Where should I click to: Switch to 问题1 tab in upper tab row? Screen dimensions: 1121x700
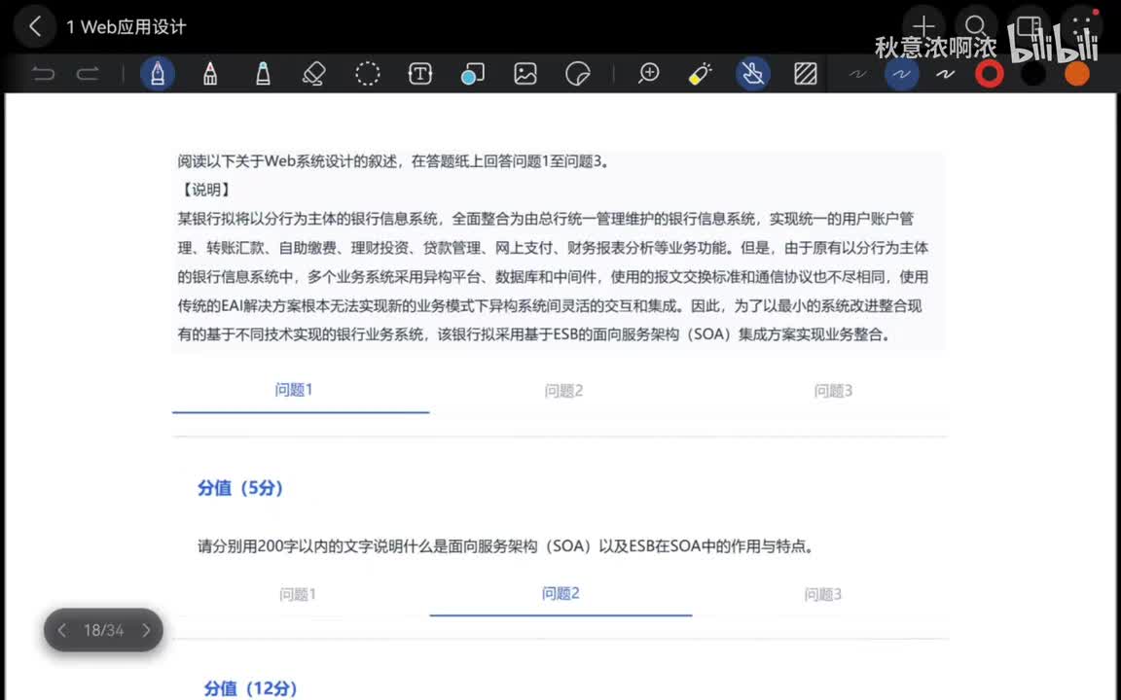click(x=294, y=389)
